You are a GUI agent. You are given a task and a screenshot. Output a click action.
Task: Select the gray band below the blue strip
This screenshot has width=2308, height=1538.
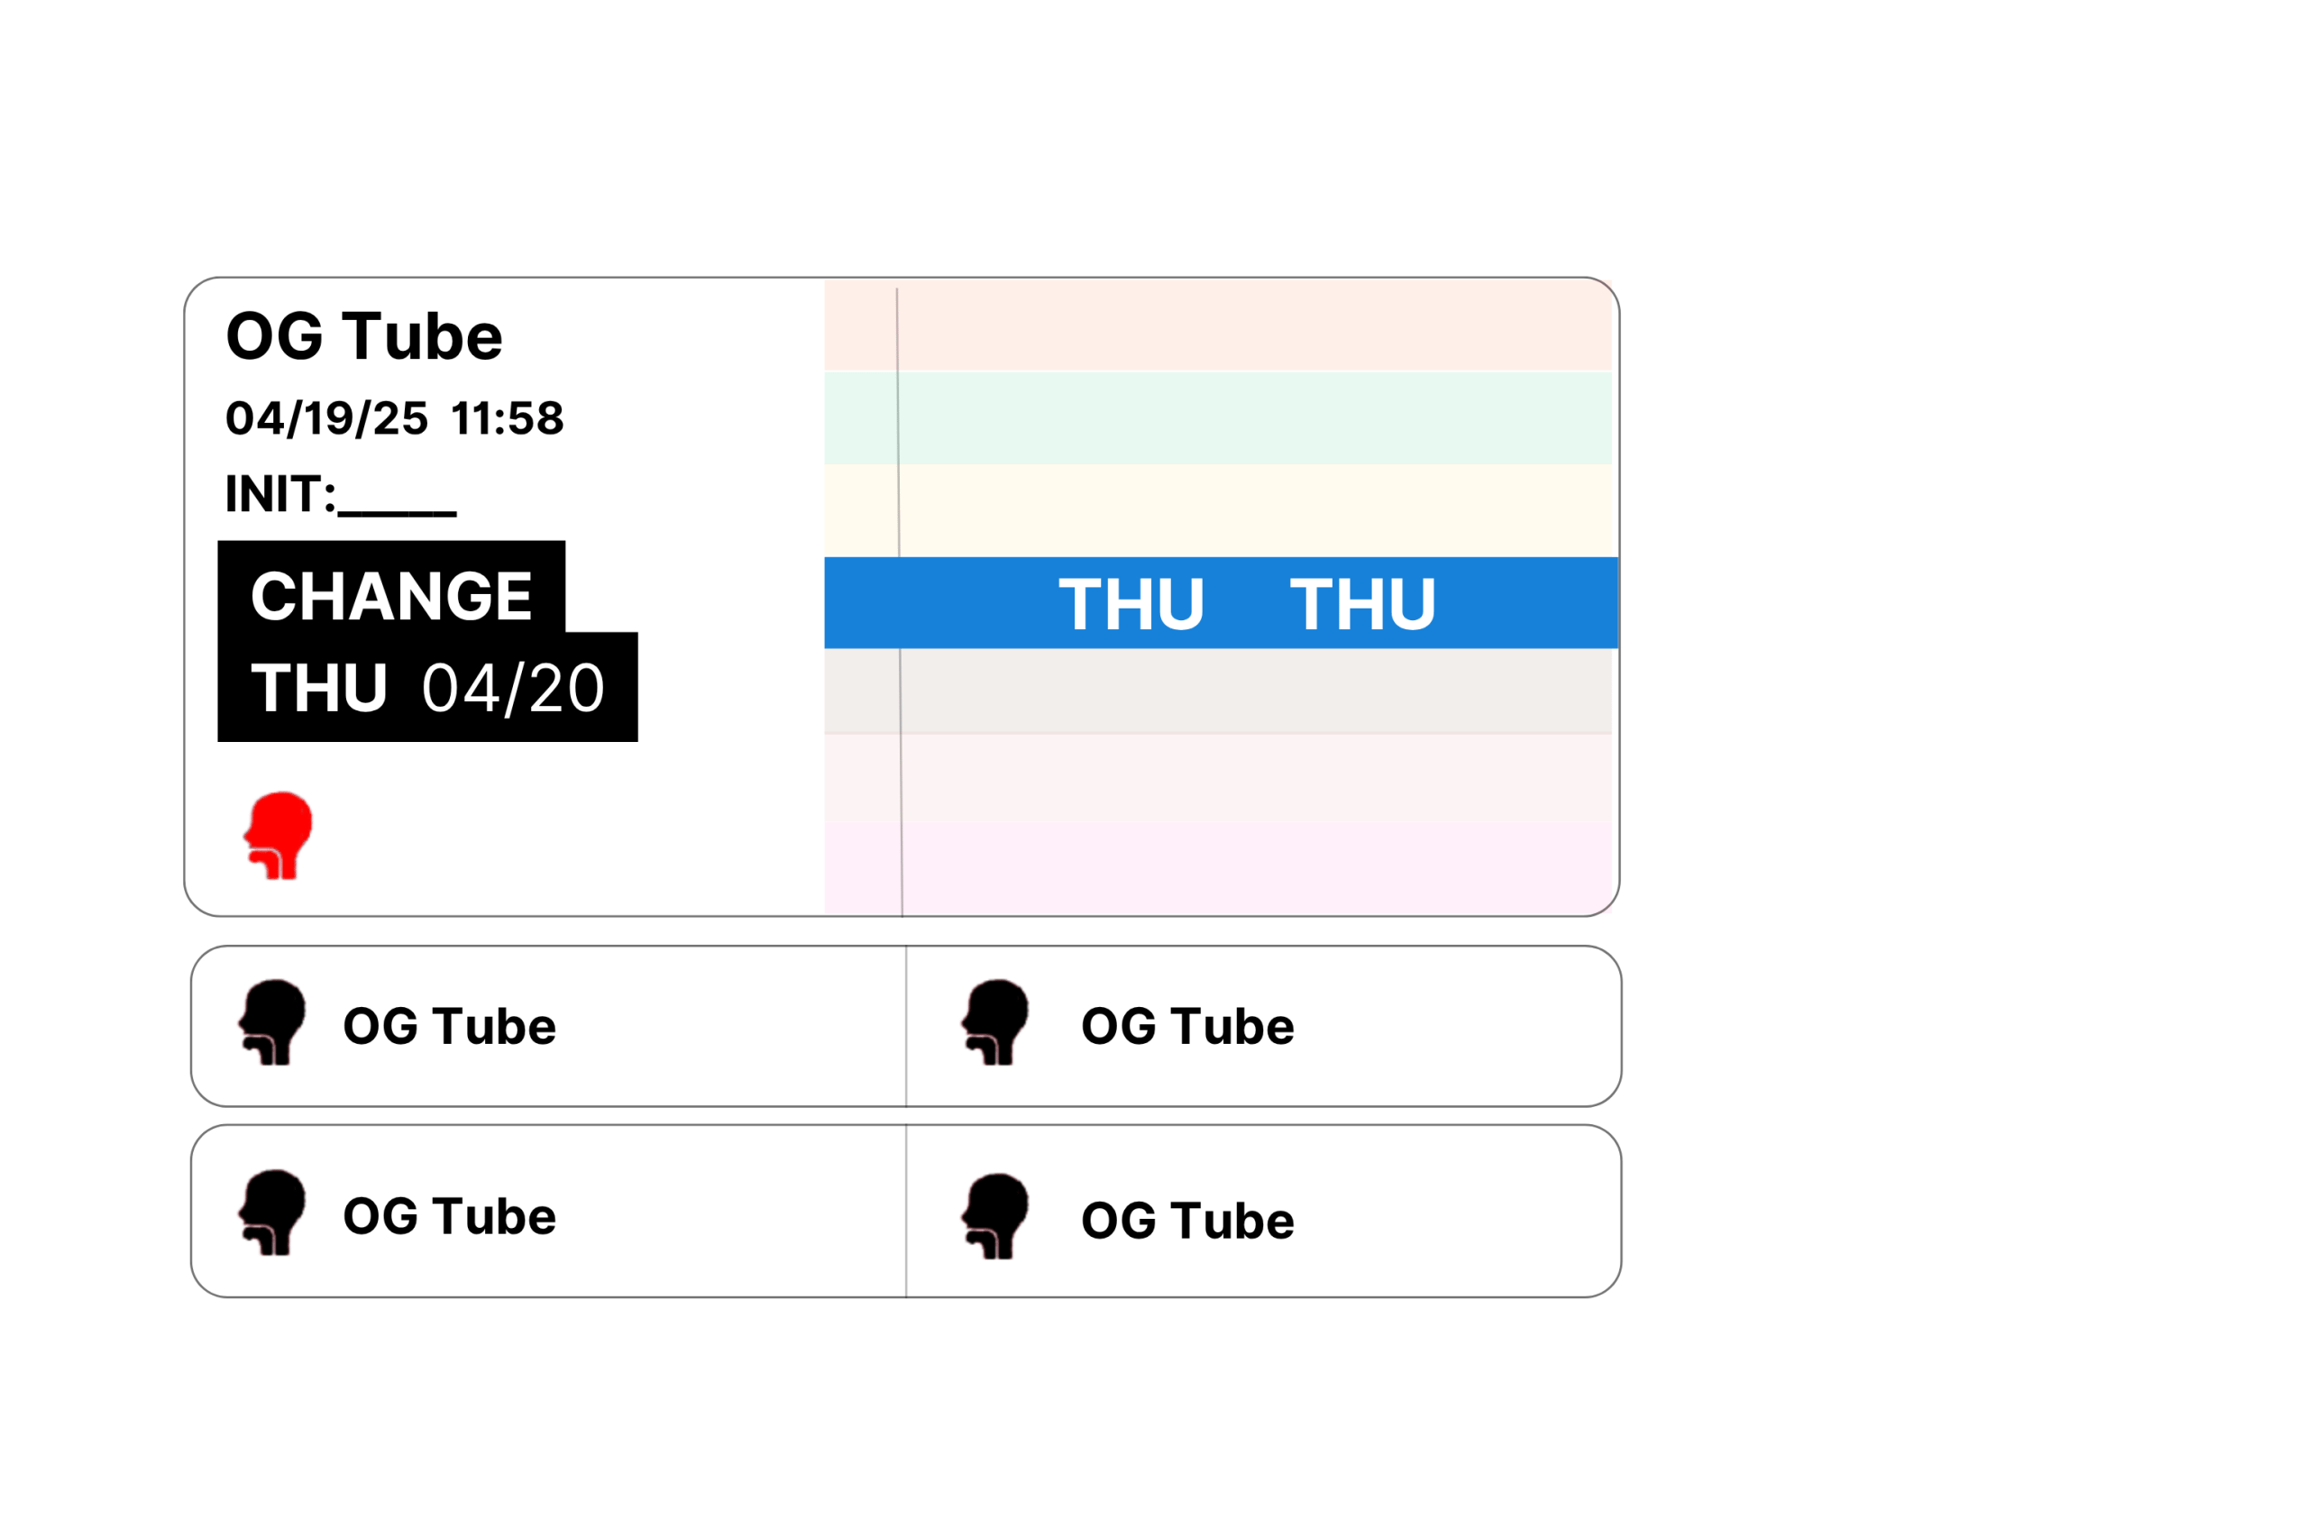[x=1217, y=691]
